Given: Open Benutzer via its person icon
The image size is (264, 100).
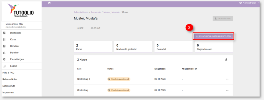Looking at the screenshot, I should (4, 46).
